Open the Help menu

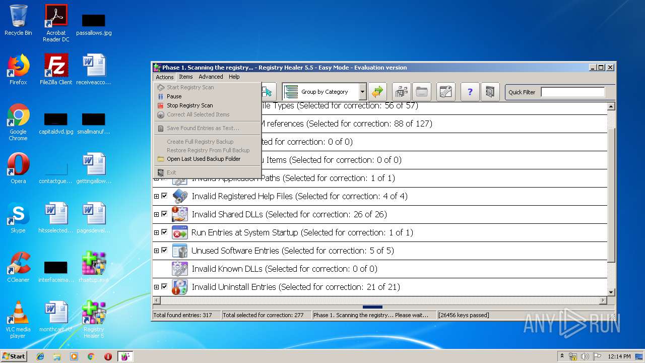click(x=234, y=77)
